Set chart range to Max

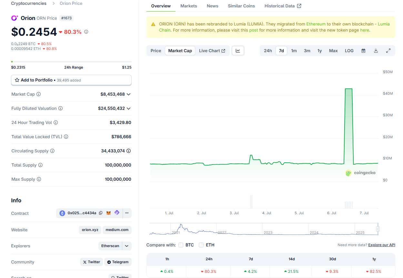click(333, 51)
